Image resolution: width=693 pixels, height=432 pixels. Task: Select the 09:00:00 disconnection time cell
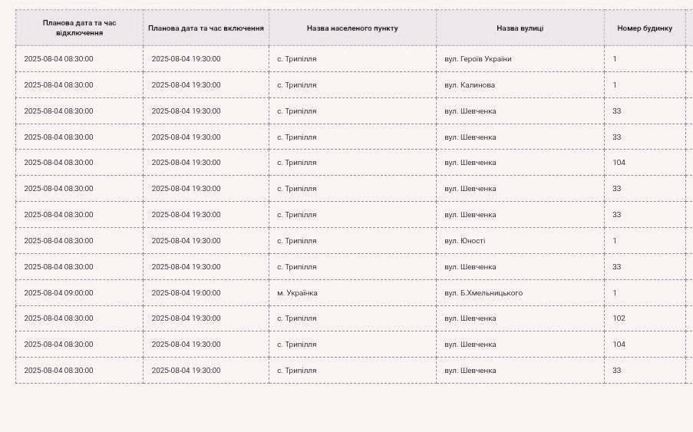58,293
